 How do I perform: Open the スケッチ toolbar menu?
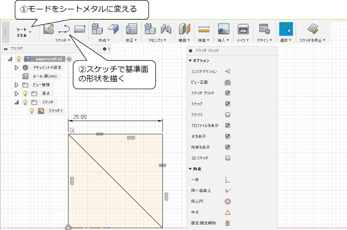pos(63,40)
